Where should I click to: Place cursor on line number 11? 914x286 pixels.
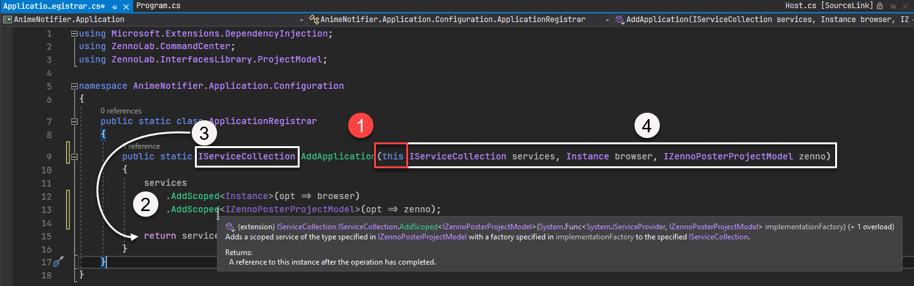49,183
